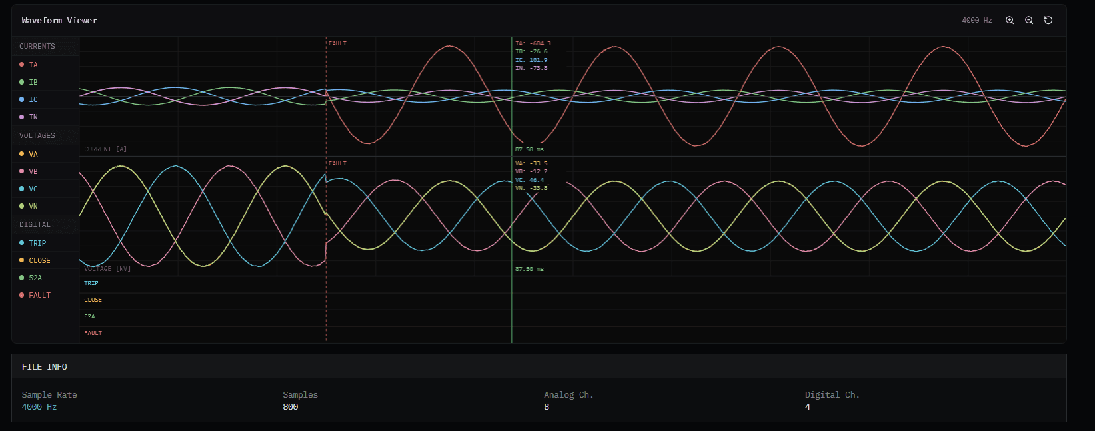Viewport: 1095px width, 431px height.
Task: Click the Sample Rate 4000 Hz value
Action: coord(39,407)
